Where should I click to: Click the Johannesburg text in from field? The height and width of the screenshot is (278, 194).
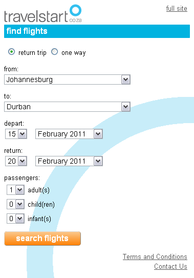click(x=30, y=80)
